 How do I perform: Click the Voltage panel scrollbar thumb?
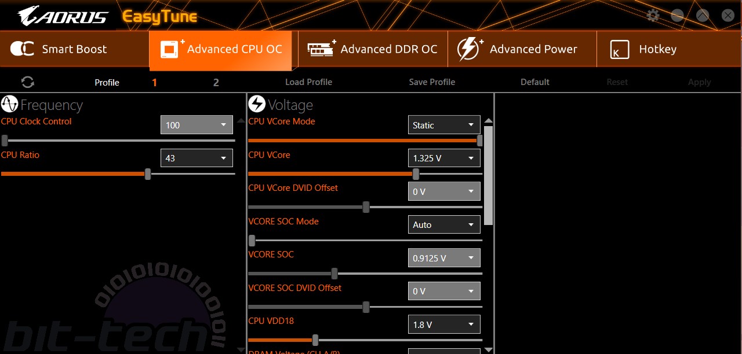pos(489,175)
